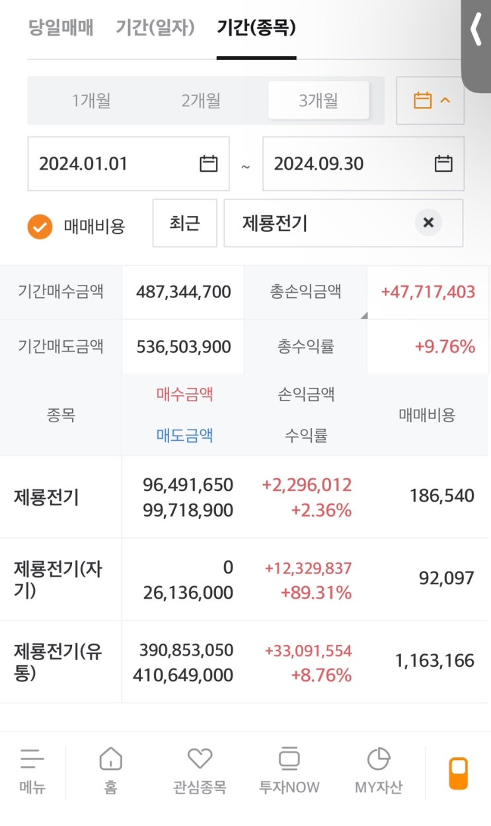Open 관심종목 heart icon
Image resolution: width=491 pixels, height=826 pixels.
200,759
